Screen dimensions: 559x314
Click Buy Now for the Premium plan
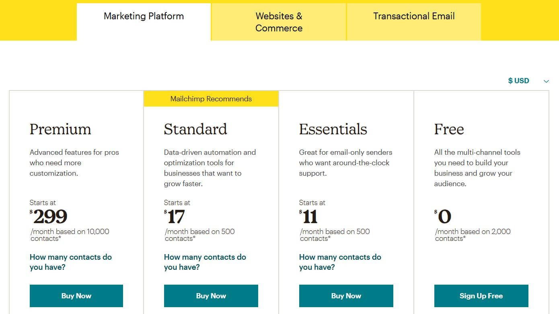coord(76,296)
